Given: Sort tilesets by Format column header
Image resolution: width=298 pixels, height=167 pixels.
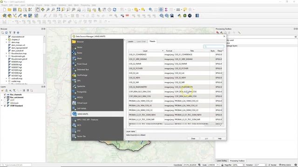Looking at the screenshot, I should tap(169, 51).
